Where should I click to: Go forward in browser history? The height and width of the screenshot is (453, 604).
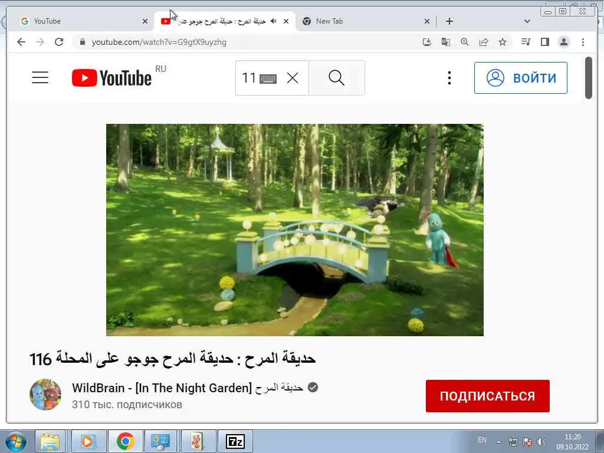pos(40,42)
